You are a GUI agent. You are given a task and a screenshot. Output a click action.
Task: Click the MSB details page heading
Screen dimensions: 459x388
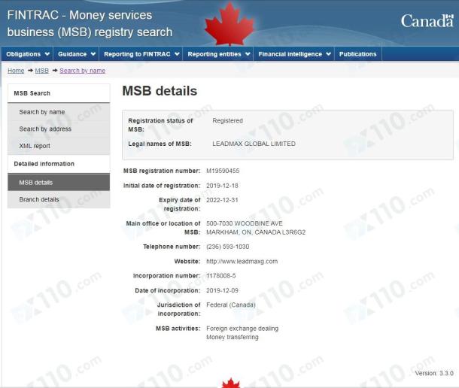[160, 91]
